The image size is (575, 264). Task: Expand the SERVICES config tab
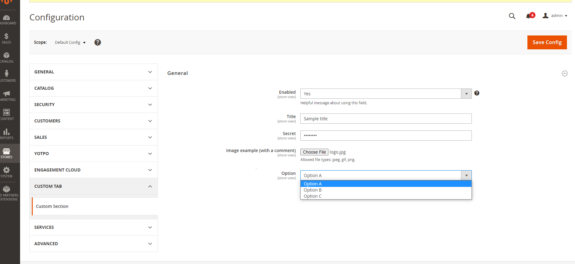(94, 227)
